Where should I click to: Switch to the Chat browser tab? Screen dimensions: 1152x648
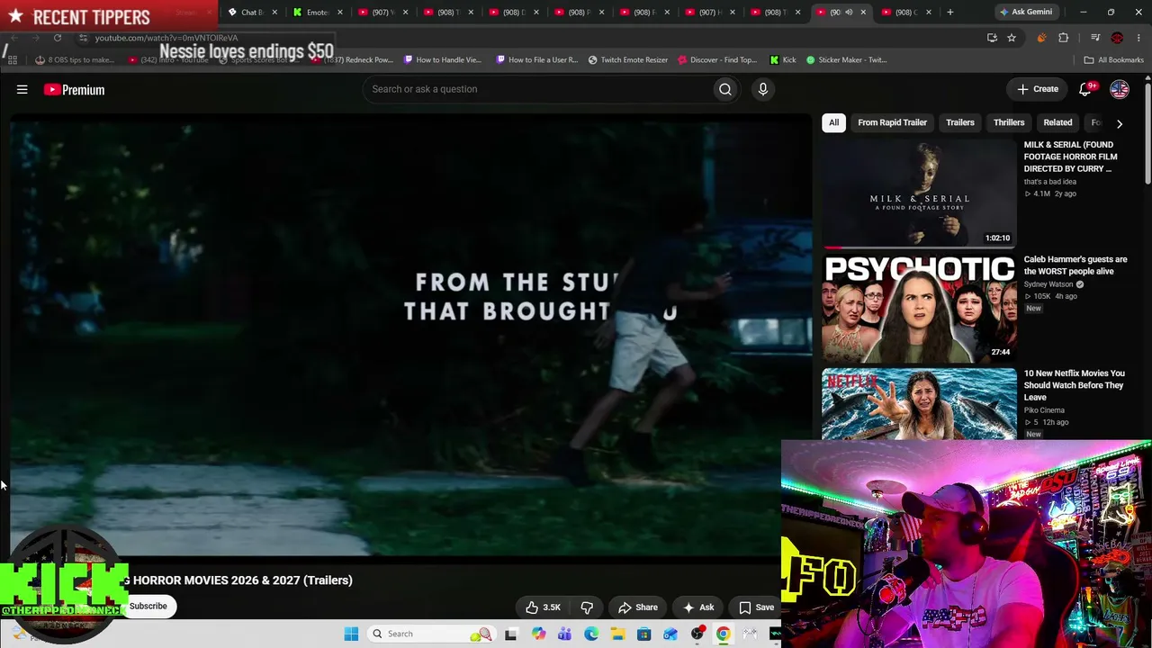coord(251,12)
